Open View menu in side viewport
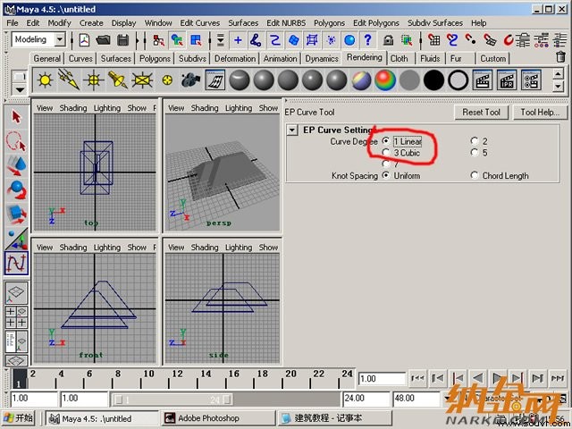Viewport: 572px width, 429px height. tap(176, 248)
